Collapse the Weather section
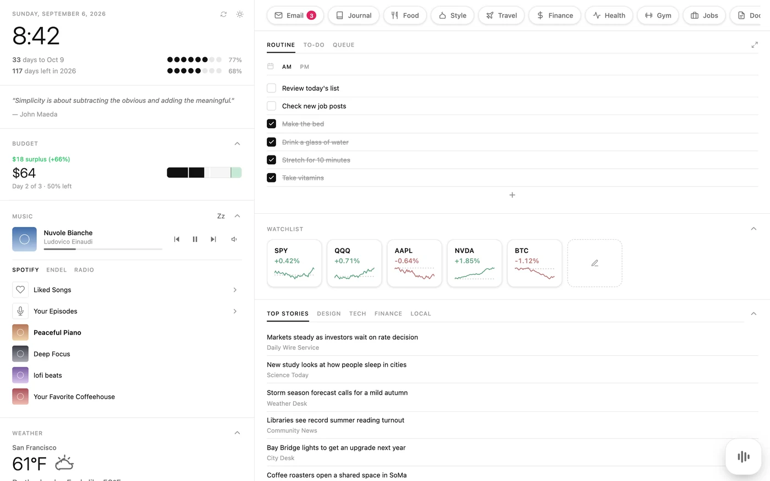Image resolution: width=770 pixels, height=481 pixels. [x=237, y=433]
